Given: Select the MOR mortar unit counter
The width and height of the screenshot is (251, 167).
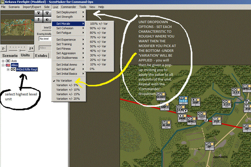Looking at the screenshot, I should 182,118.
